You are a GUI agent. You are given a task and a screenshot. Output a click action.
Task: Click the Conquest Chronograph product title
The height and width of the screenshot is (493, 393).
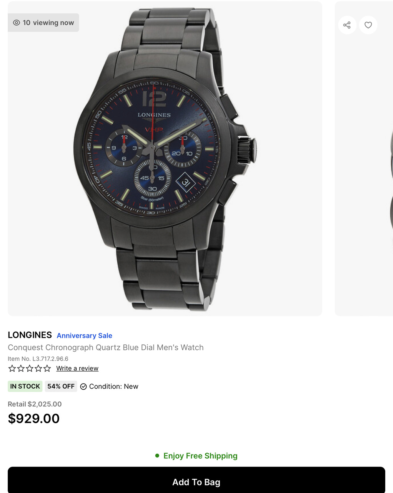click(106, 347)
